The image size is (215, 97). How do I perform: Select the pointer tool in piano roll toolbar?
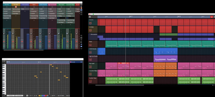pos(27,96)
